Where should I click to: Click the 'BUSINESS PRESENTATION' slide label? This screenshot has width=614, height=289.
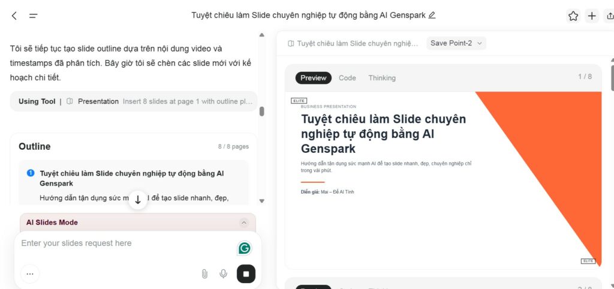tap(329, 107)
